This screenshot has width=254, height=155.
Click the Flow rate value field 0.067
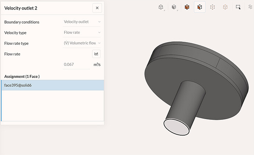click(76, 65)
